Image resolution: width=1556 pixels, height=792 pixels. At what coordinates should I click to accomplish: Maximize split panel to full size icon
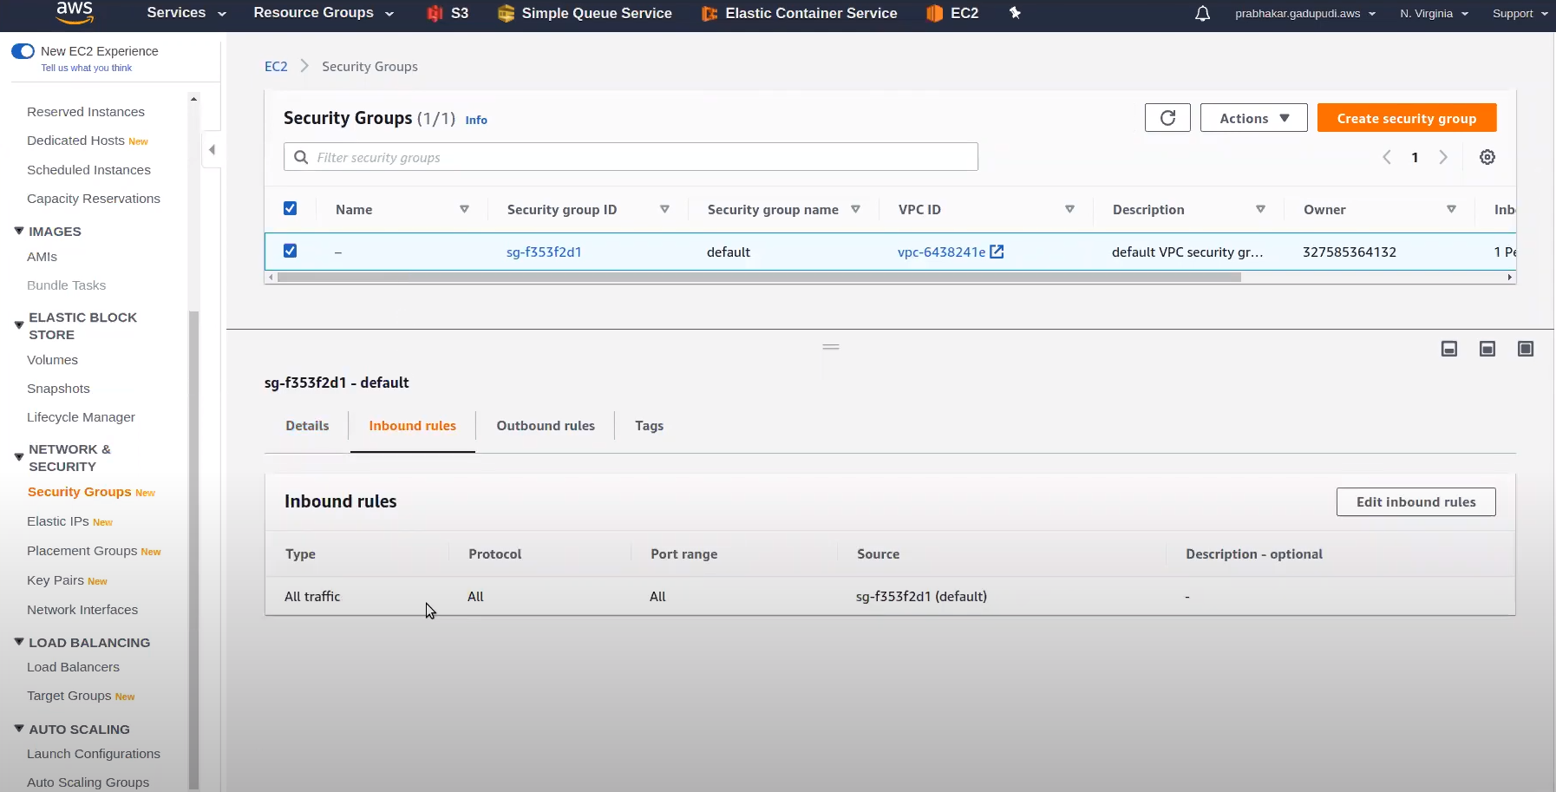point(1526,349)
